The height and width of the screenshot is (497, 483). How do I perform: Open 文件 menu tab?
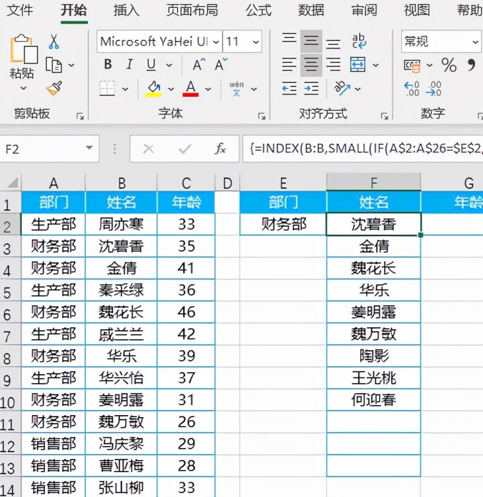point(20,10)
